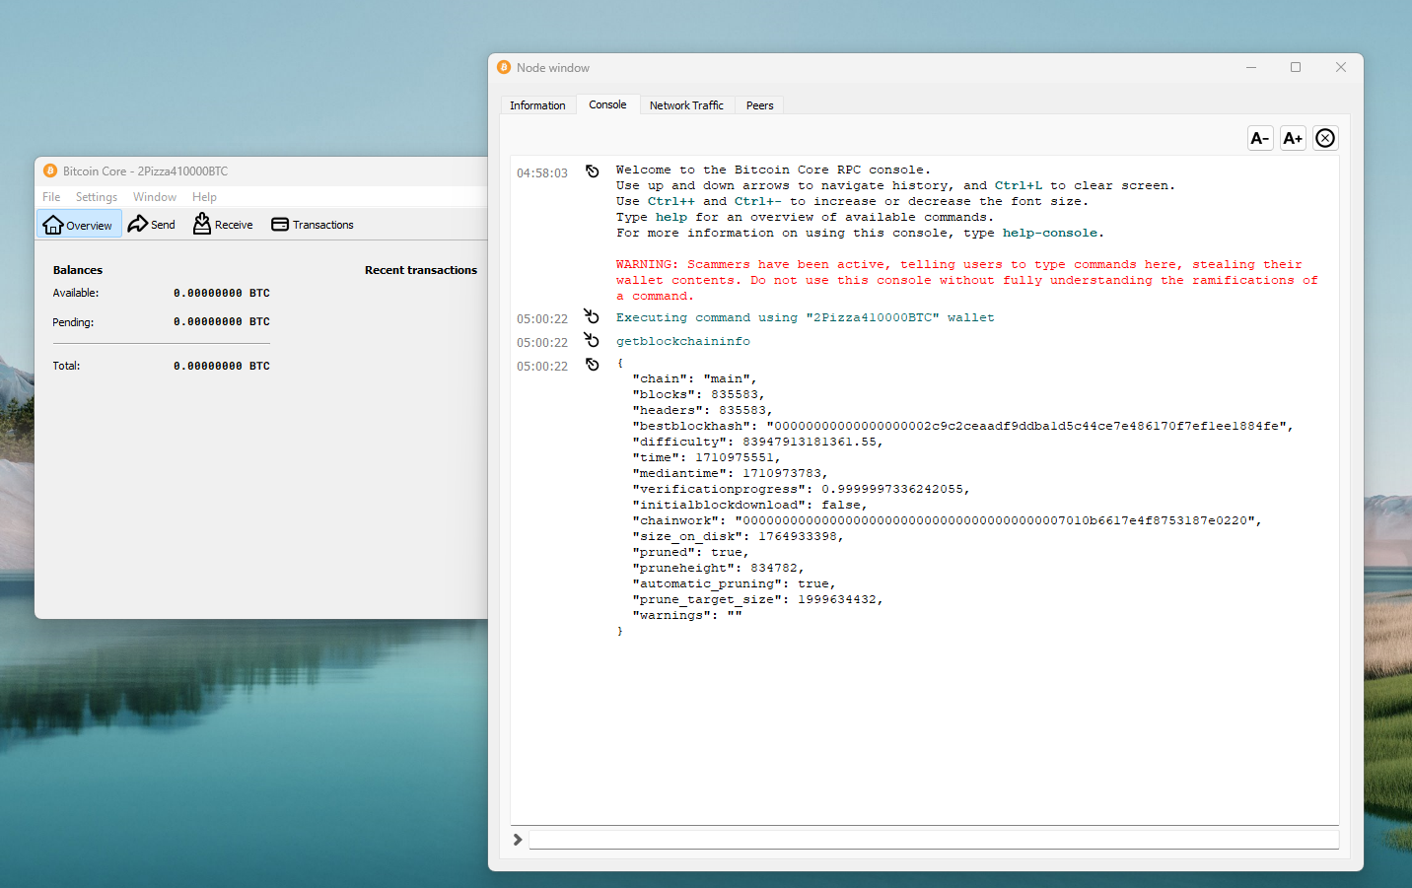Image resolution: width=1412 pixels, height=888 pixels.
Task: Clear the console with the X circle icon
Action: coord(1325,138)
